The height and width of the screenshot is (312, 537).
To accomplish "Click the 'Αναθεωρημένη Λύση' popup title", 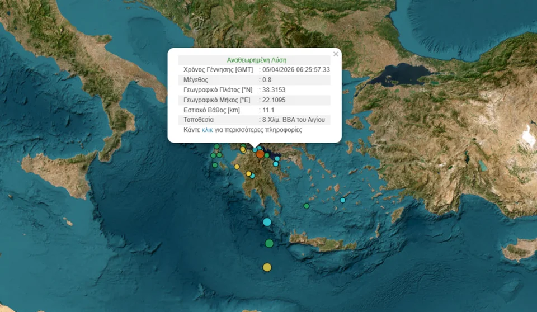I will coord(257,60).
